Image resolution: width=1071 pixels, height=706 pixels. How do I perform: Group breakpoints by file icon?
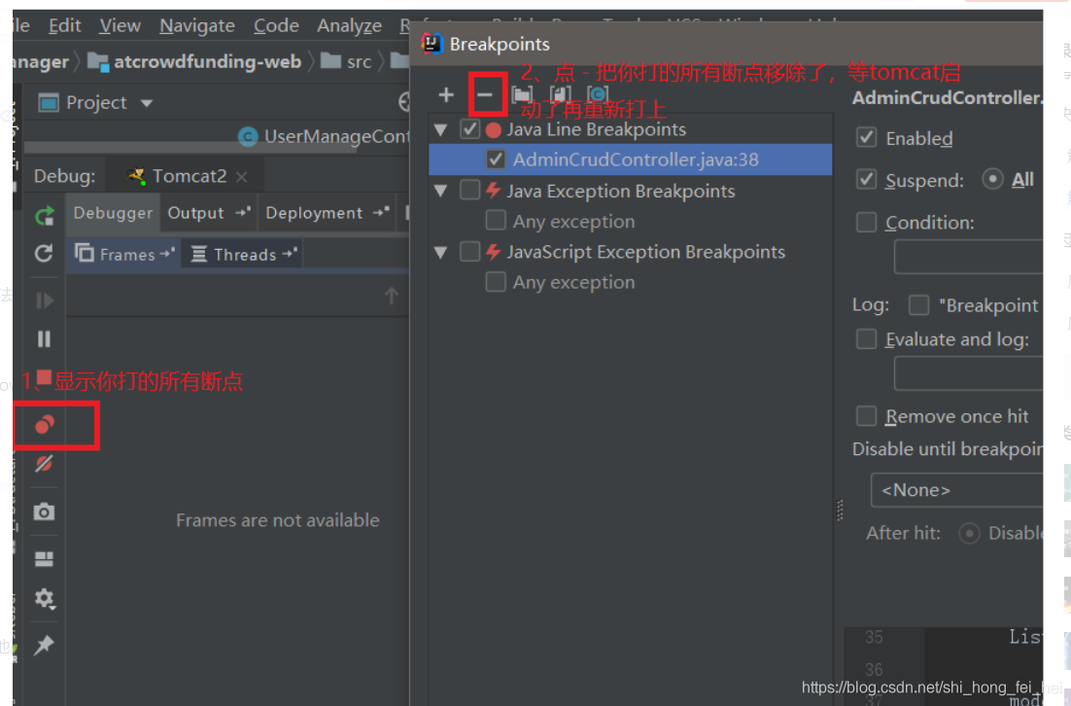[560, 94]
